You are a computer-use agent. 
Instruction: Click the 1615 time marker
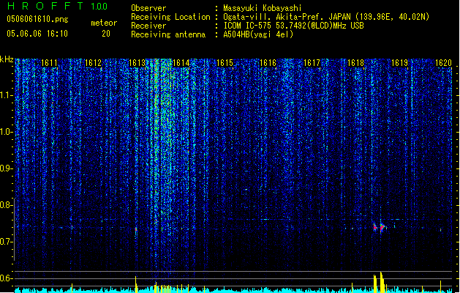tap(225, 63)
